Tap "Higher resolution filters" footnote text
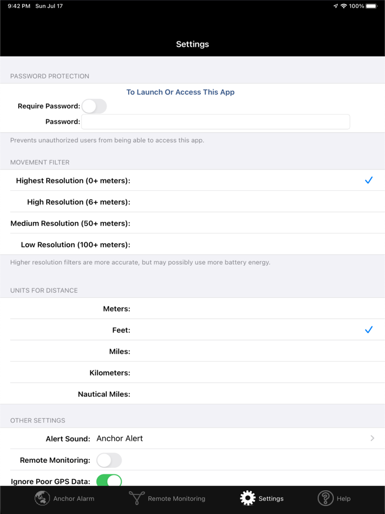 [x=140, y=263]
